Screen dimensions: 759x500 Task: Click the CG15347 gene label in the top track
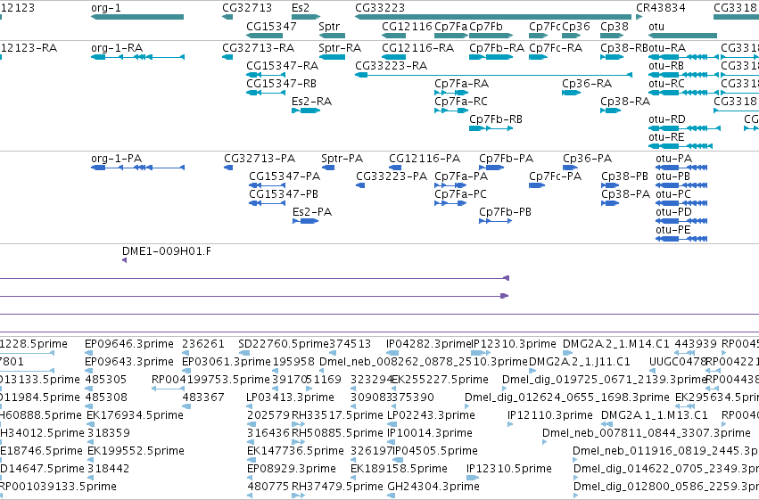271,26
